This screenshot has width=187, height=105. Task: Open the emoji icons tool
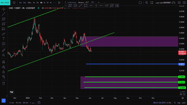4,43
